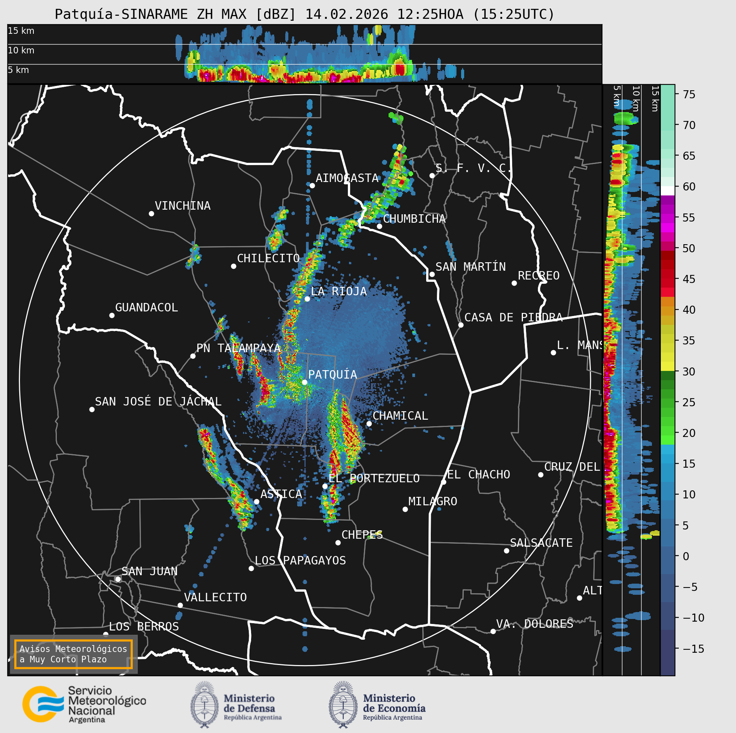Click the EL CHACHO label

point(479,474)
